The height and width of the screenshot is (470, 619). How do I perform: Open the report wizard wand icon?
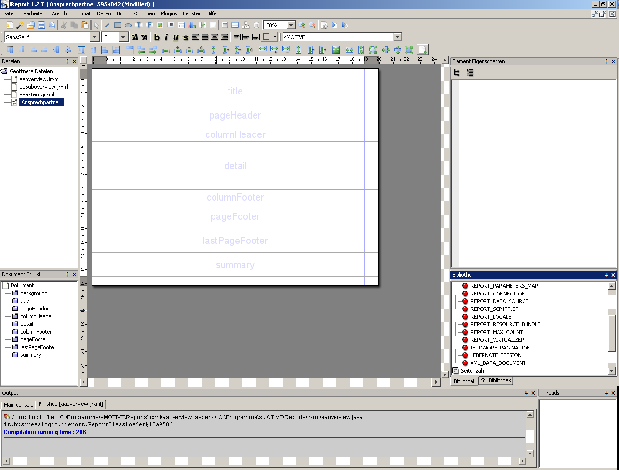click(x=20, y=25)
